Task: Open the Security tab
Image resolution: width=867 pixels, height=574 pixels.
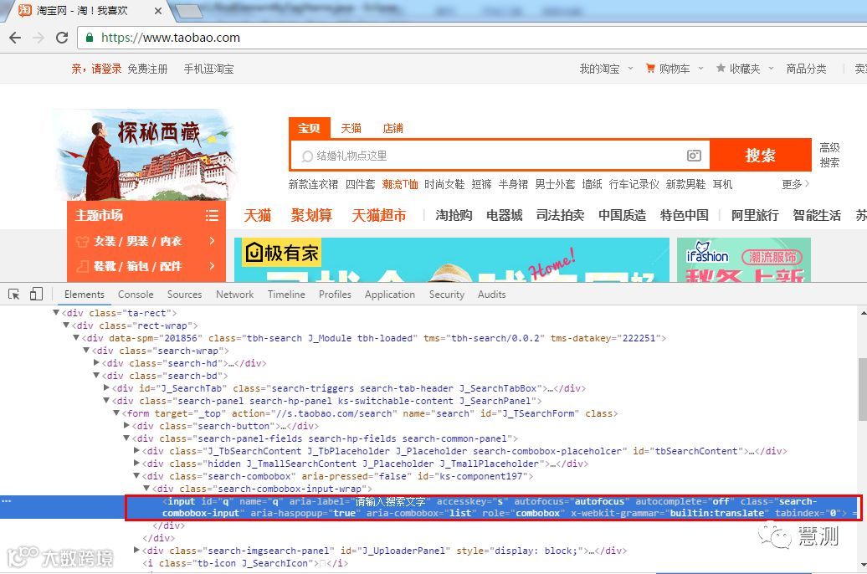Action: pos(447,295)
